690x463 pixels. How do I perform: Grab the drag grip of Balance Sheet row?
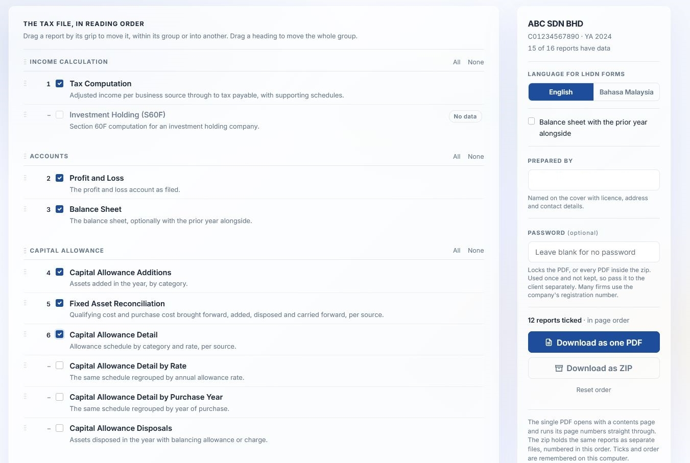point(25,209)
